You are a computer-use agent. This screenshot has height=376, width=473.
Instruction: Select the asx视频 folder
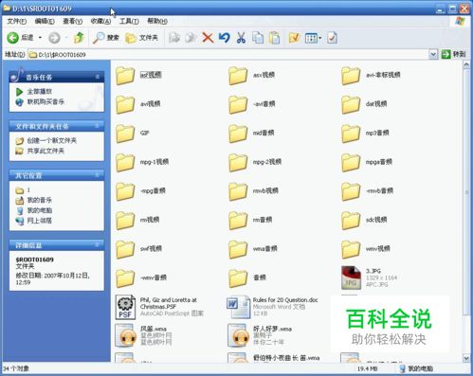pyautogui.click(x=251, y=75)
